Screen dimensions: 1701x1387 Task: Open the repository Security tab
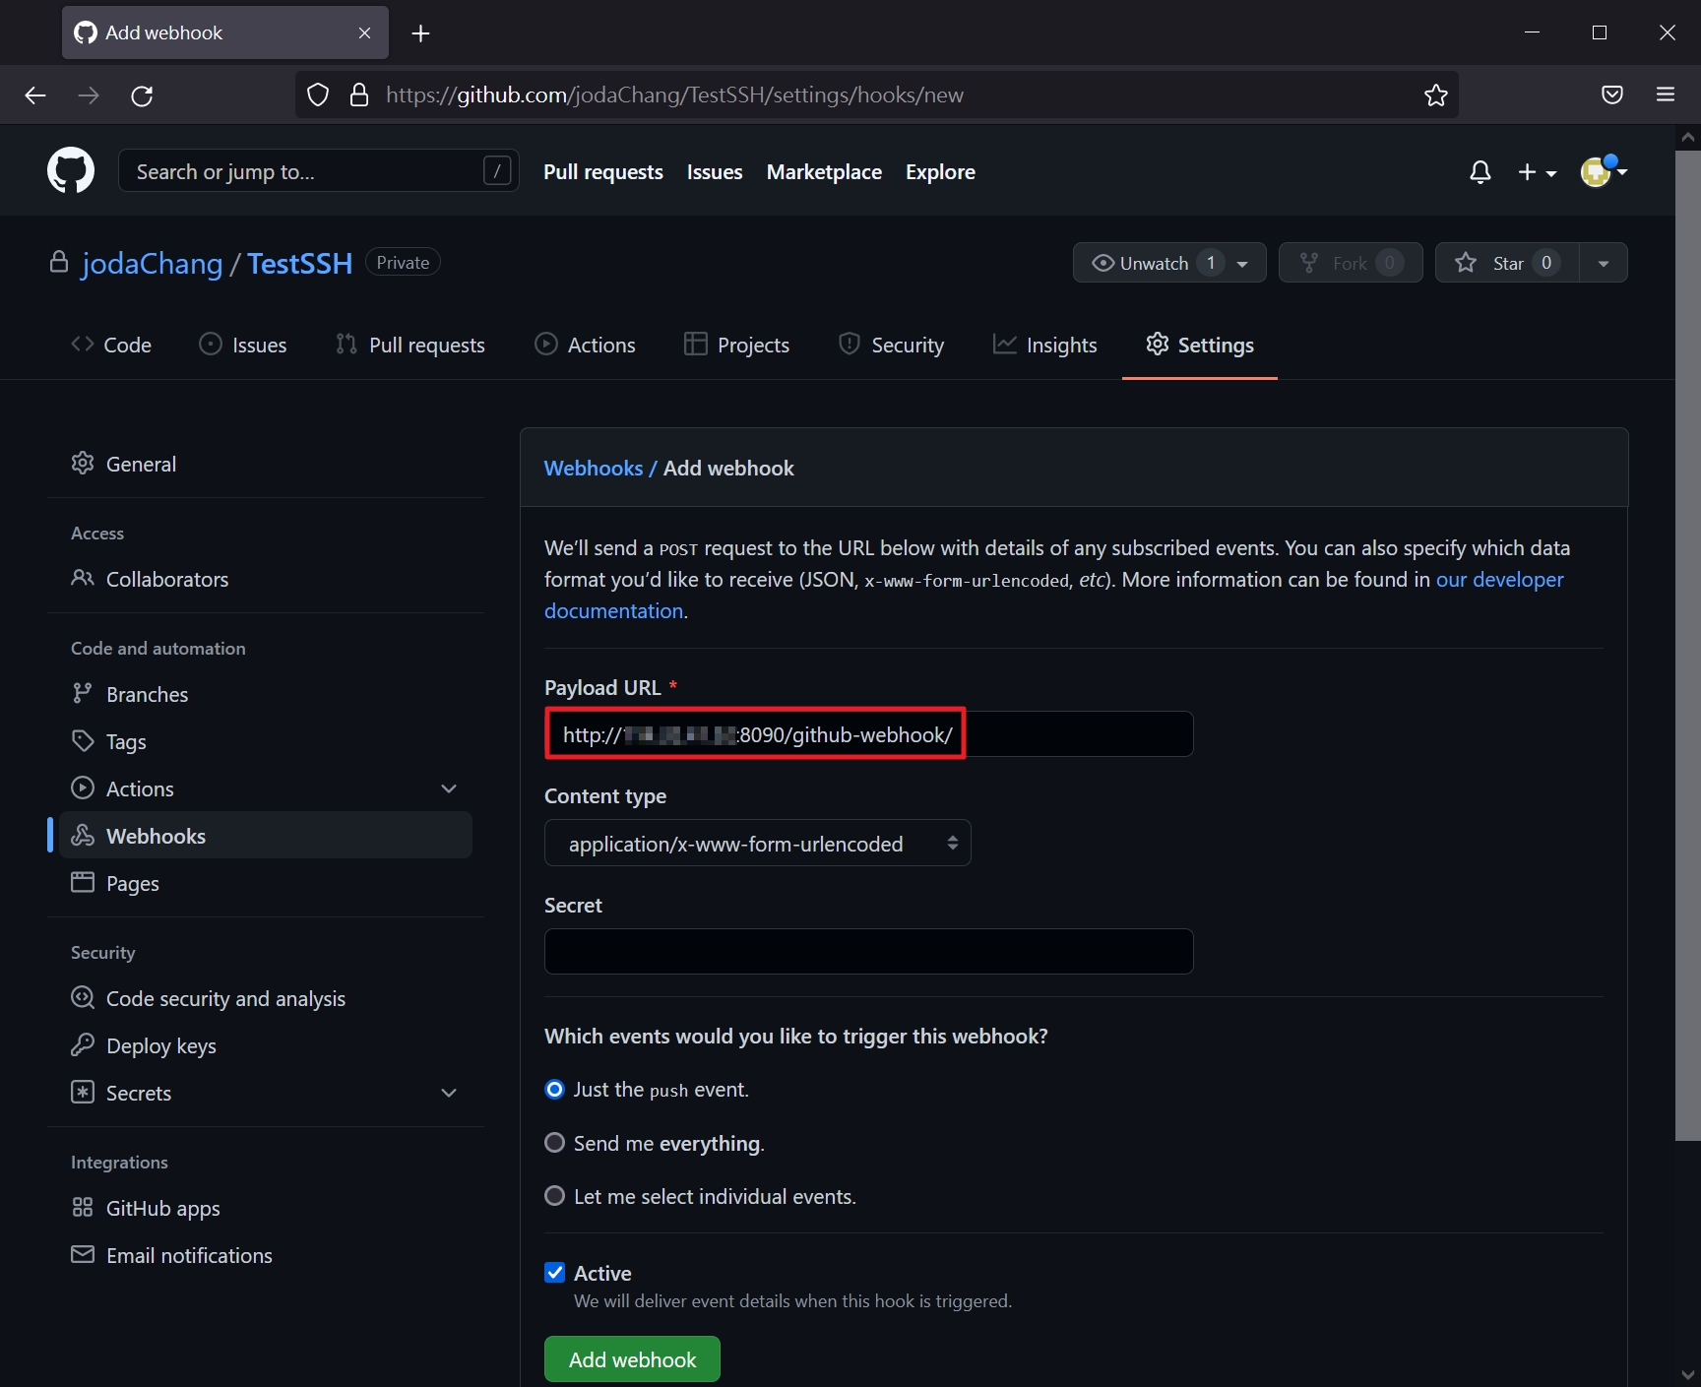click(891, 346)
